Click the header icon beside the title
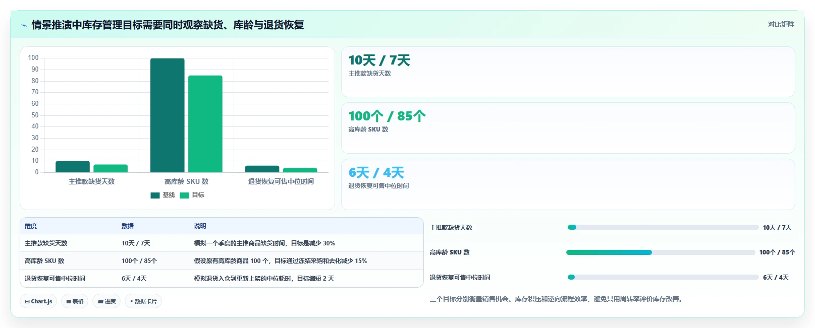 point(24,25)
